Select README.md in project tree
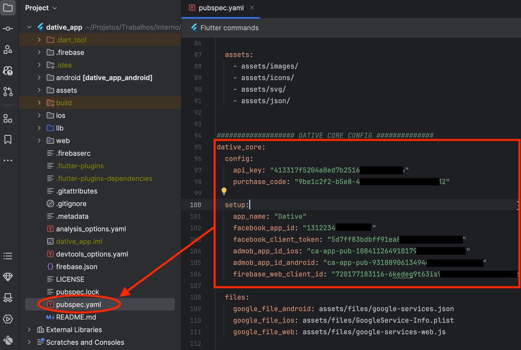This screenshot has width=521, height=350. (76, 317)
